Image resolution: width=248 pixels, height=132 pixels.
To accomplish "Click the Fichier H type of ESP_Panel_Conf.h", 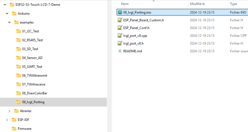I will point(236,28).
